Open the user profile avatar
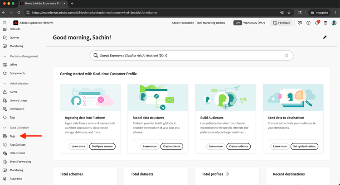340x185 pixels. (x=334, y=23)
